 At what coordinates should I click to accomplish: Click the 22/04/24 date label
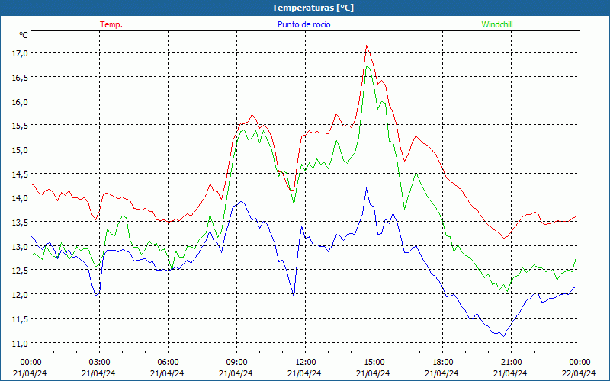click(x=579, y=373)
